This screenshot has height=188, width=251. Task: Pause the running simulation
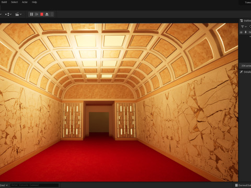[31, 14]
